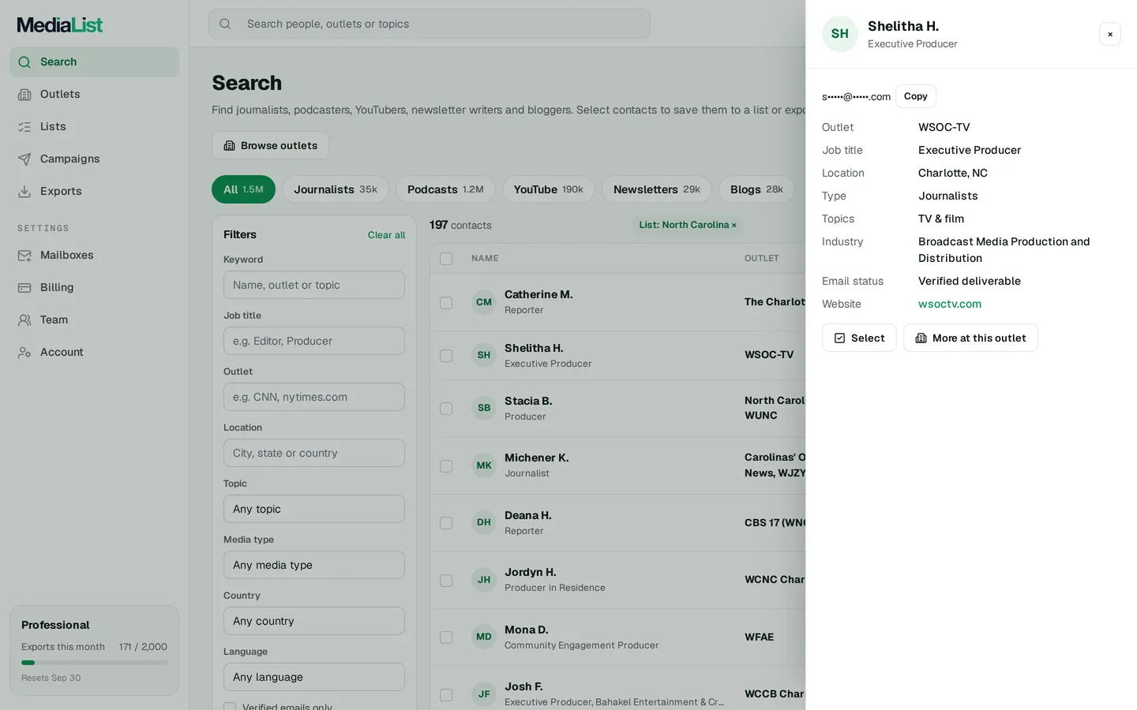Image resolution: width=1137 pixels, height=710 pixels.
Task: Switch to the YouTube 190k tab
Action: coord(548,189)
